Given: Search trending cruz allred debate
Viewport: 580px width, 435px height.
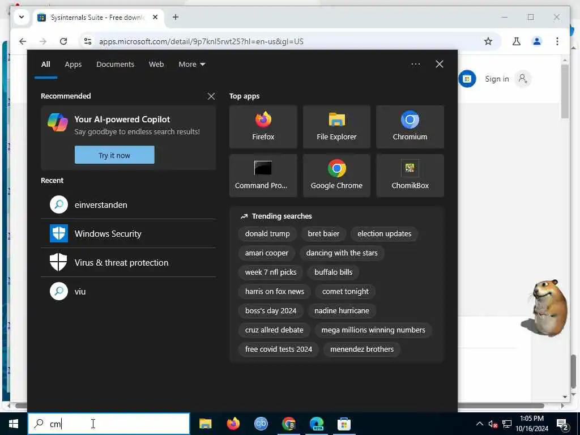Looking at the screenshot, I should [274, 330].
